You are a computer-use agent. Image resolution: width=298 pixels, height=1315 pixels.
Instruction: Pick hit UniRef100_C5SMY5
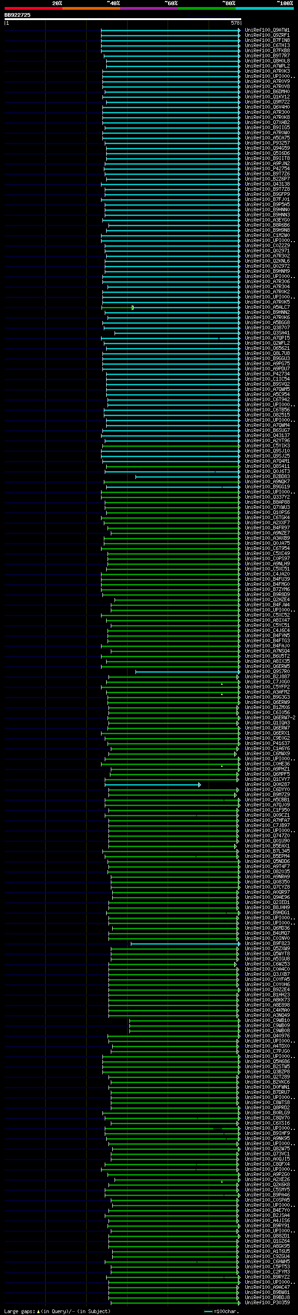267,1190
